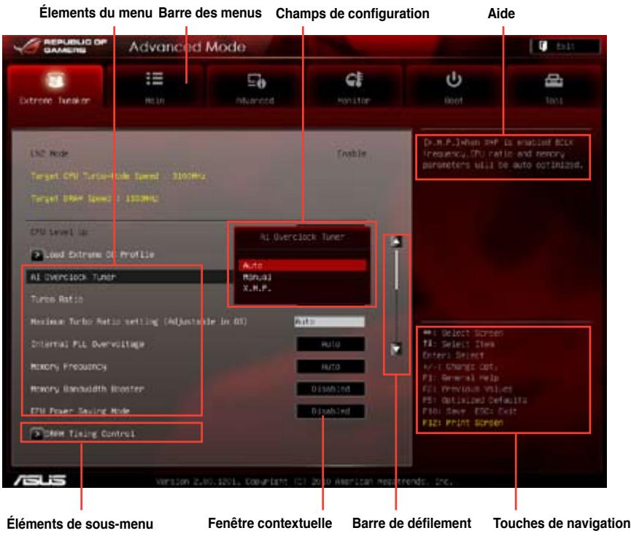Click the ASUS logo at bottom left
The width and height of the screenshot is (631, 536).
(x=40, y=480)
